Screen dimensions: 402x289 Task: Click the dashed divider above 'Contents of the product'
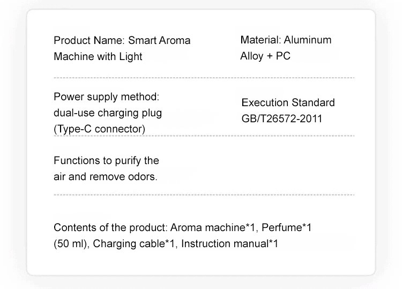[204, 195]
